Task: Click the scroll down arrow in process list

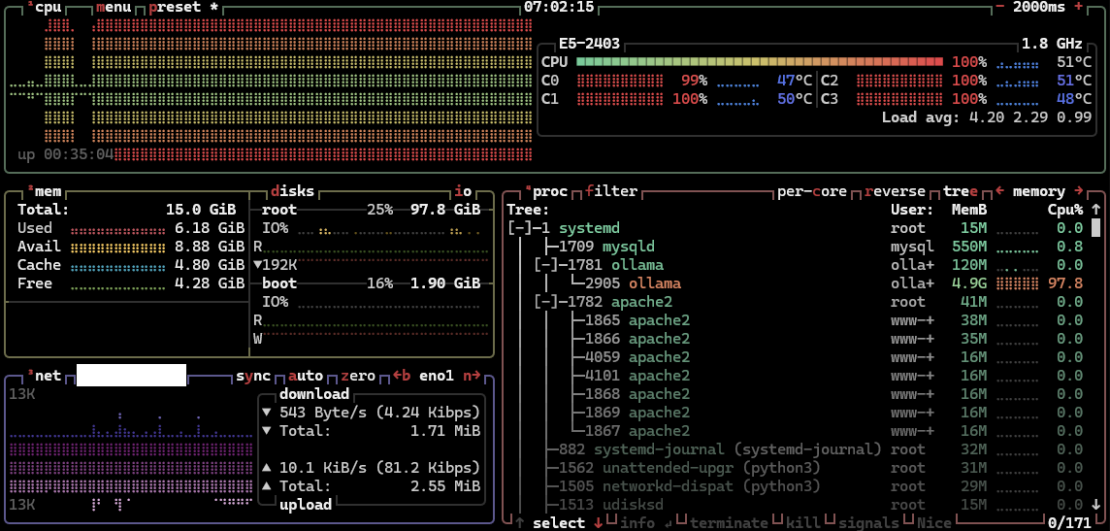Action: coord(1095,504)
